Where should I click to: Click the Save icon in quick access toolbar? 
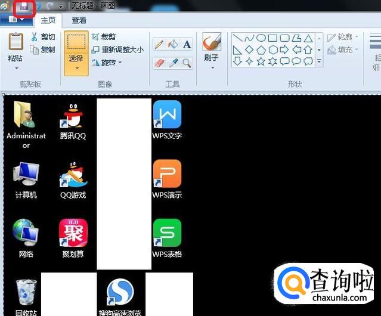pyautogui.click(x=24, y=7)
